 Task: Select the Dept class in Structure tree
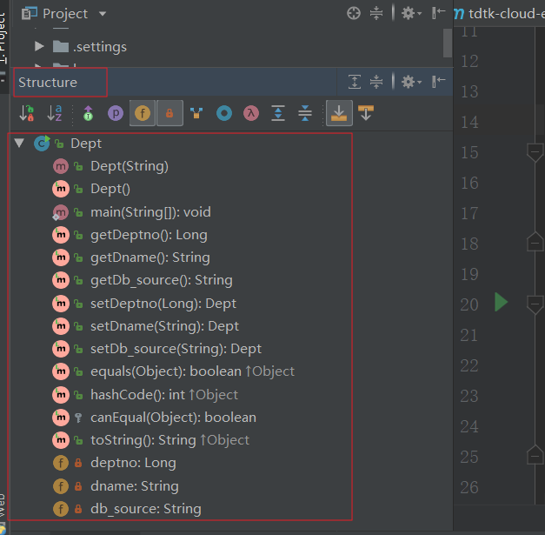click(x=86, y=144)
